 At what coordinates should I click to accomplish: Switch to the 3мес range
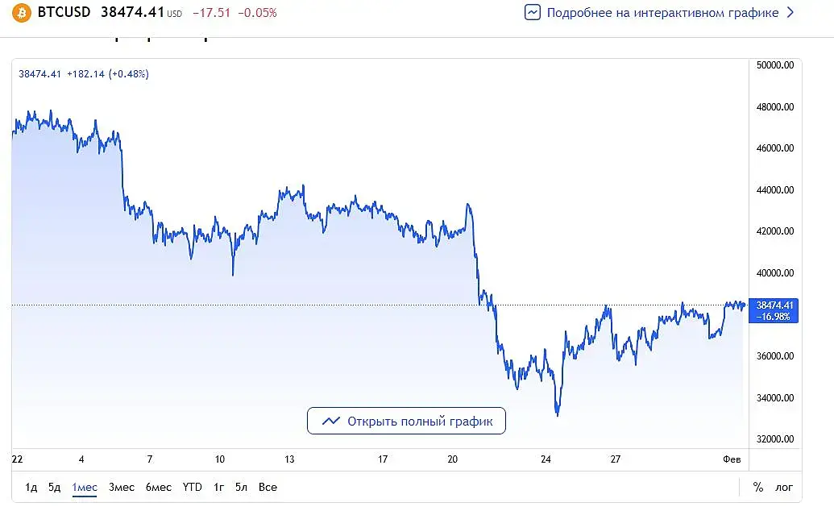click(122, 487)
